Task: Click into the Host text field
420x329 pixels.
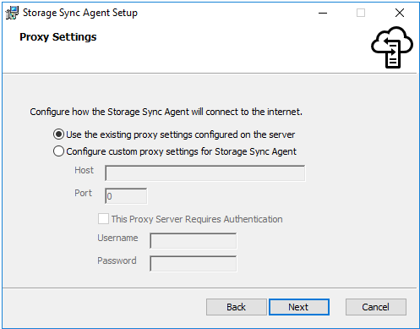Action: (x=205, y=173)
